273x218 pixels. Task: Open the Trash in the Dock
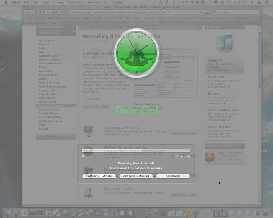pyautogui.click(x=265, y=213)
